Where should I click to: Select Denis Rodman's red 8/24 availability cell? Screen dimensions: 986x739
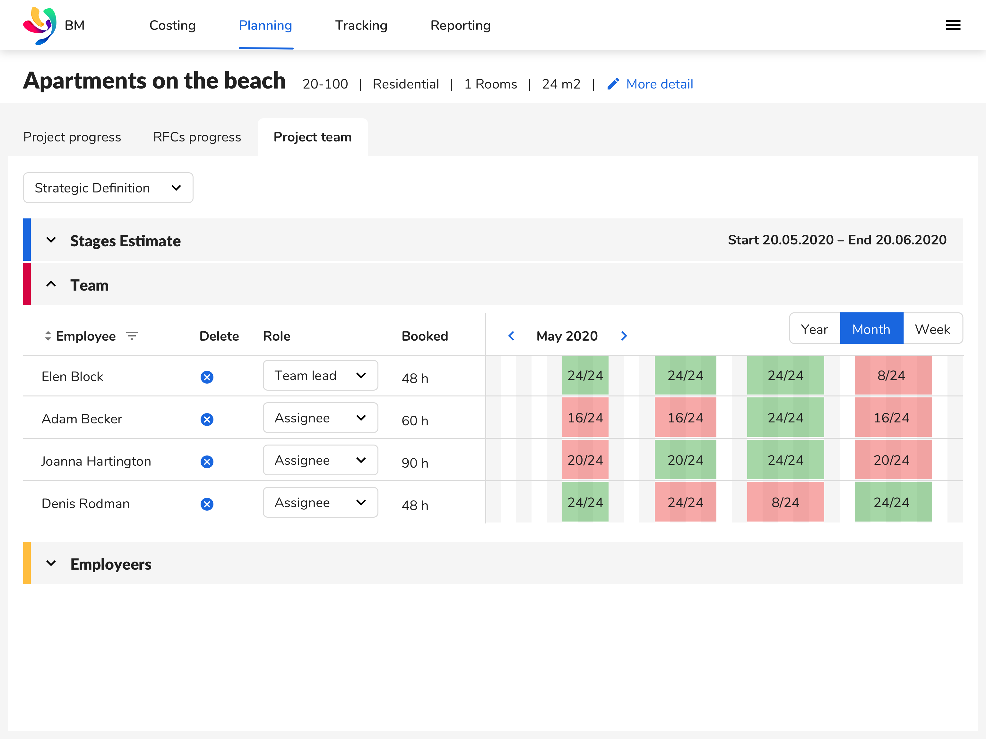pyautogui.click(x=785, y=502)
